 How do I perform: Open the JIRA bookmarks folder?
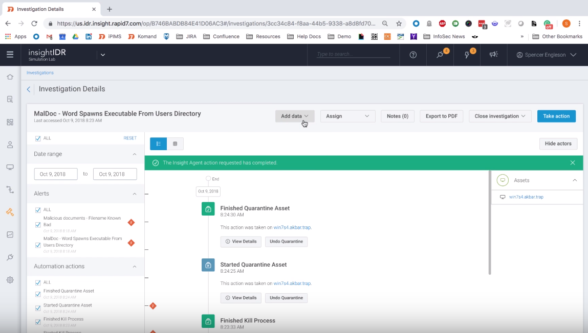(186, 36)
